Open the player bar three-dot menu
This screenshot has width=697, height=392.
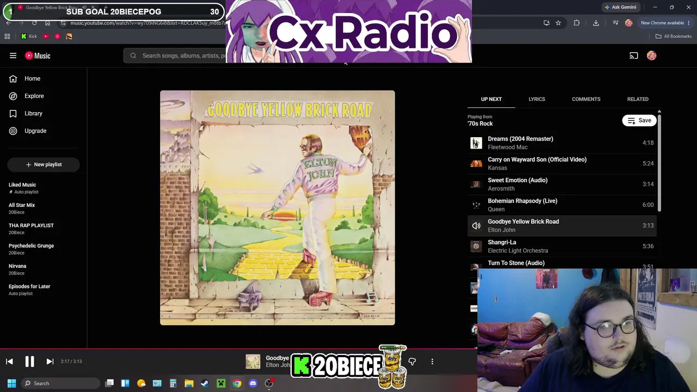(432, 362)
